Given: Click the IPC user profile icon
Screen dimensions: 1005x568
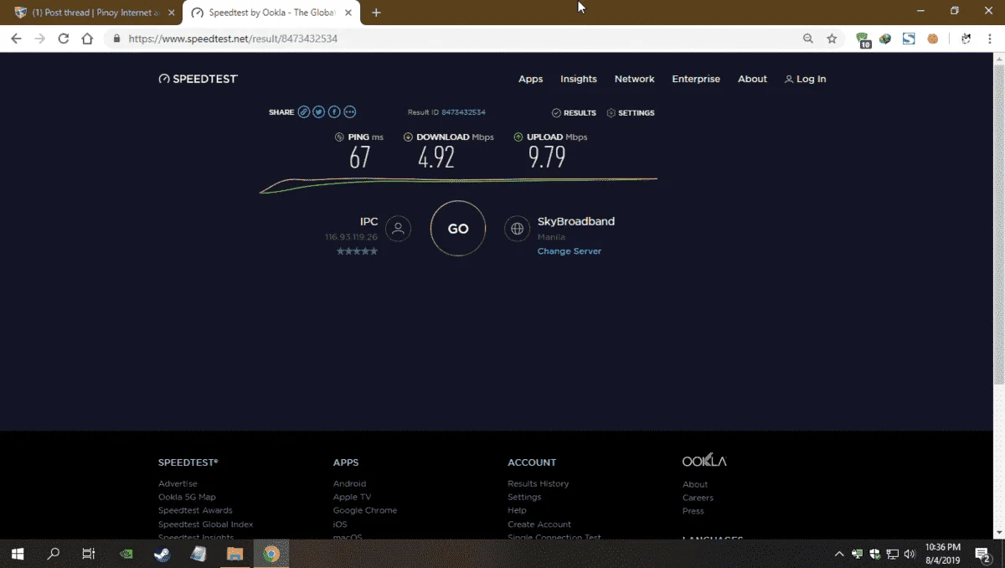Looking at the screenshot, I should pyautogui.click(x=399, y=228).
